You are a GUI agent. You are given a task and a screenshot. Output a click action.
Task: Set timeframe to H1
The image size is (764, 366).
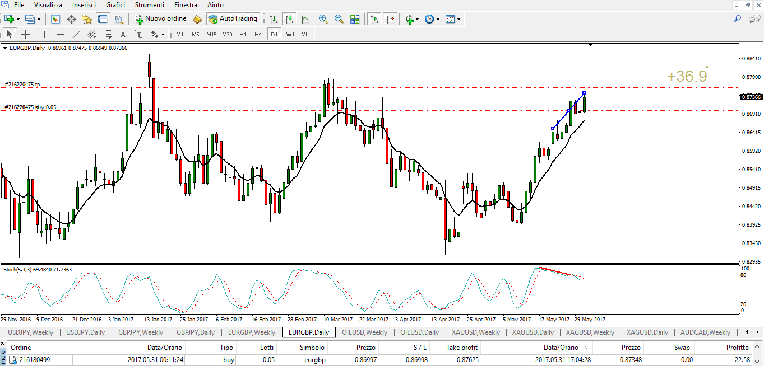(x=243, y=34)
